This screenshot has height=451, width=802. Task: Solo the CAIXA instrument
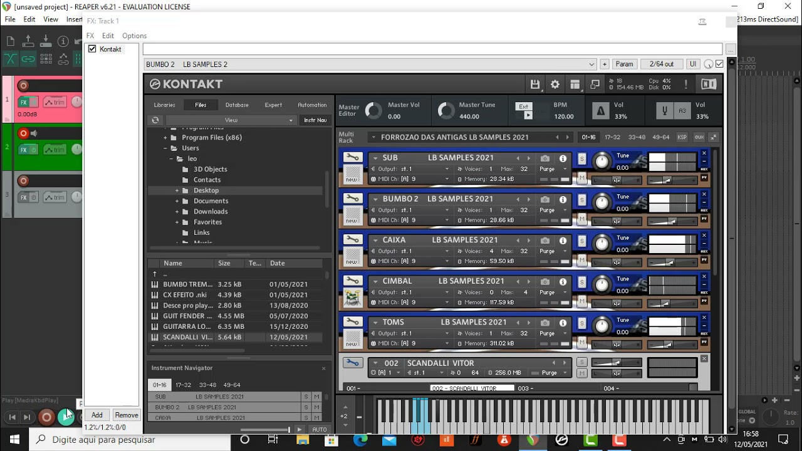tap(582, 241)
